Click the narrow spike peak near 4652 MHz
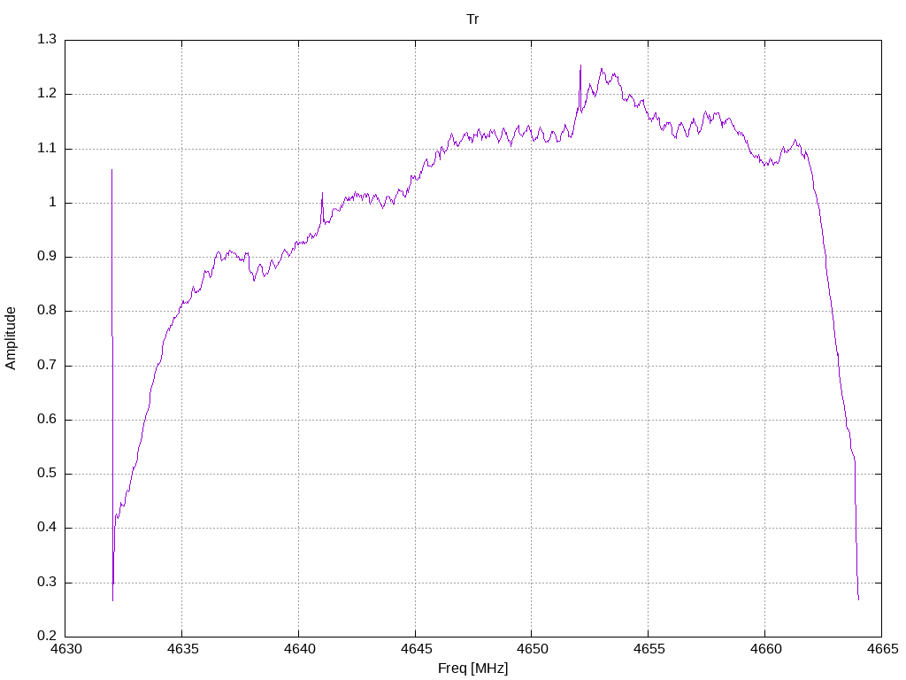906x680 pixels. [580, 66]
